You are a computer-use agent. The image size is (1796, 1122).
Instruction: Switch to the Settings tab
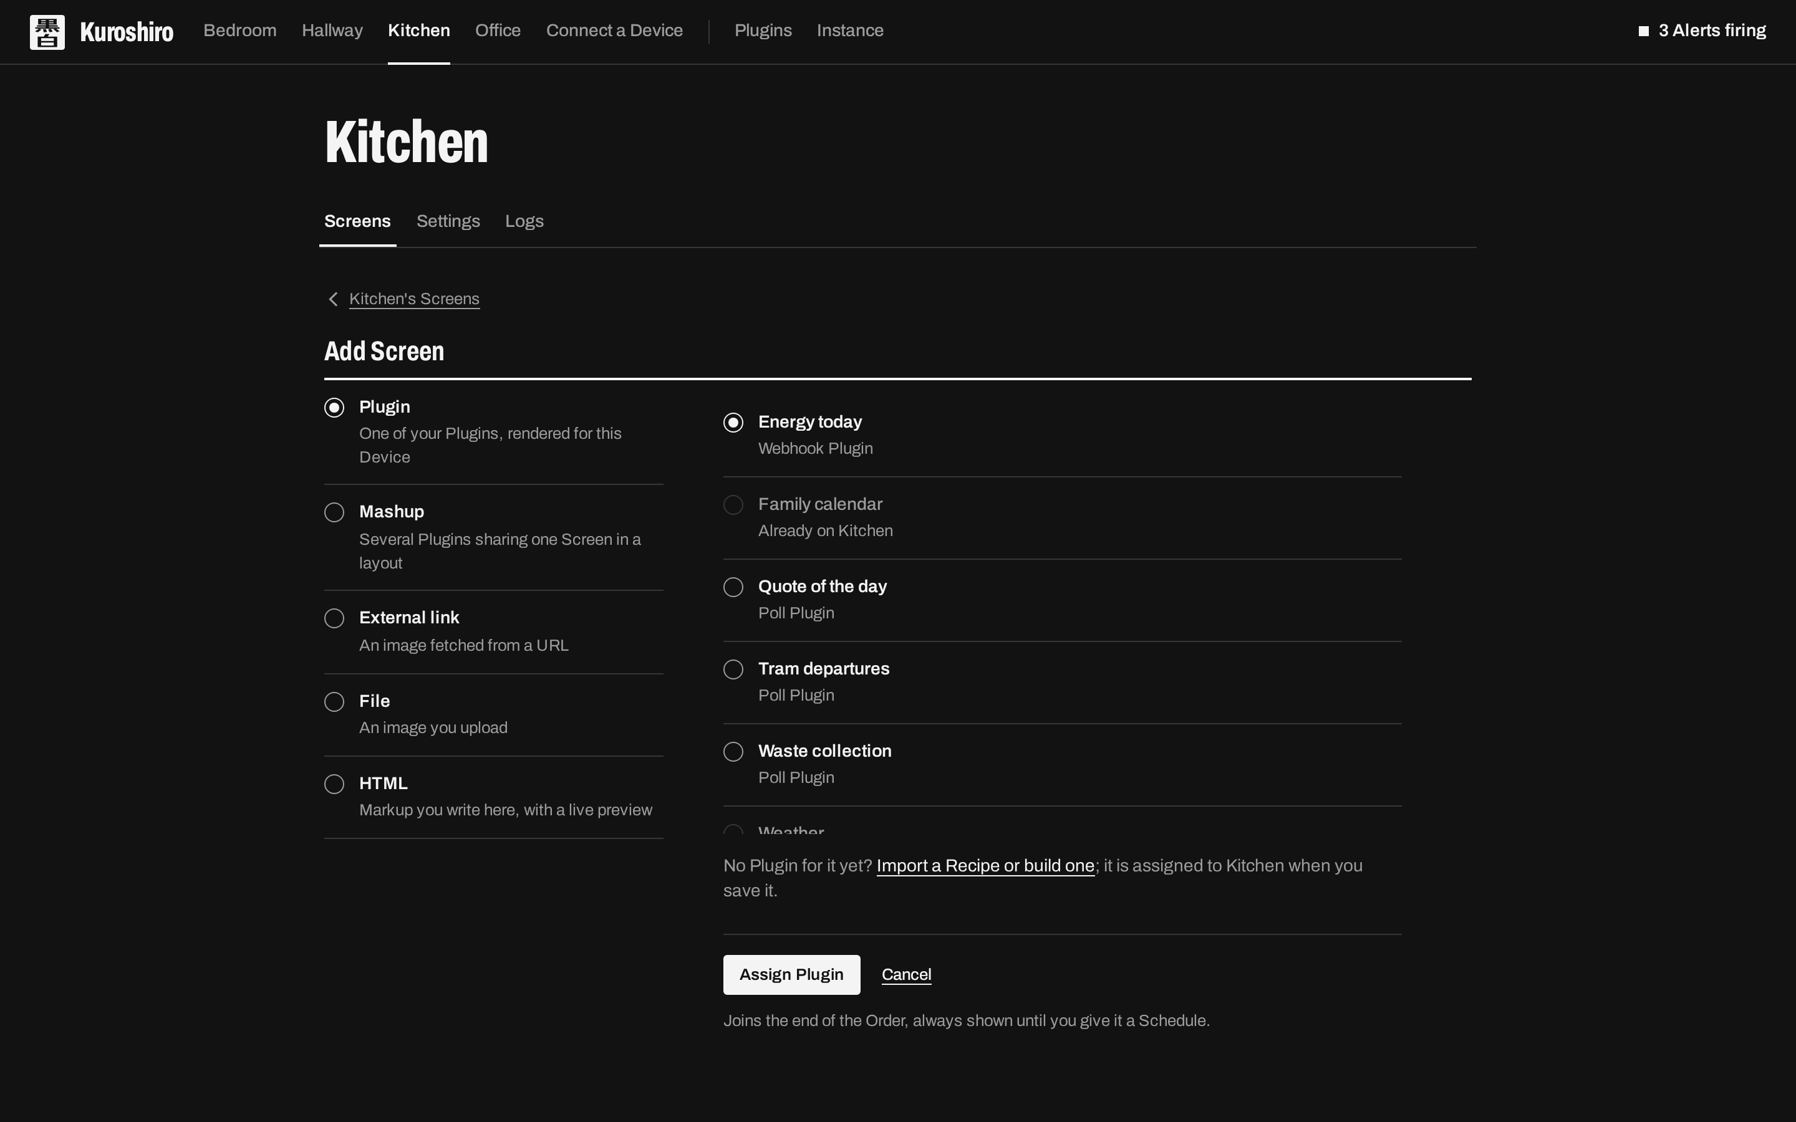(448, 221)
